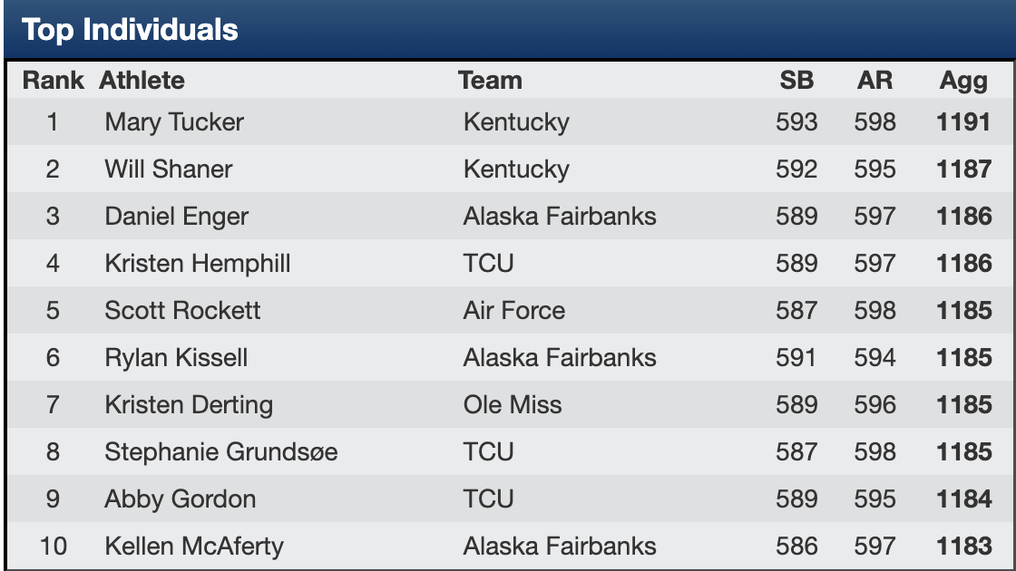Select Kellen McAferty's name
The width and height of the screenshot is (1016, 571).
click(x=194, y=547)
